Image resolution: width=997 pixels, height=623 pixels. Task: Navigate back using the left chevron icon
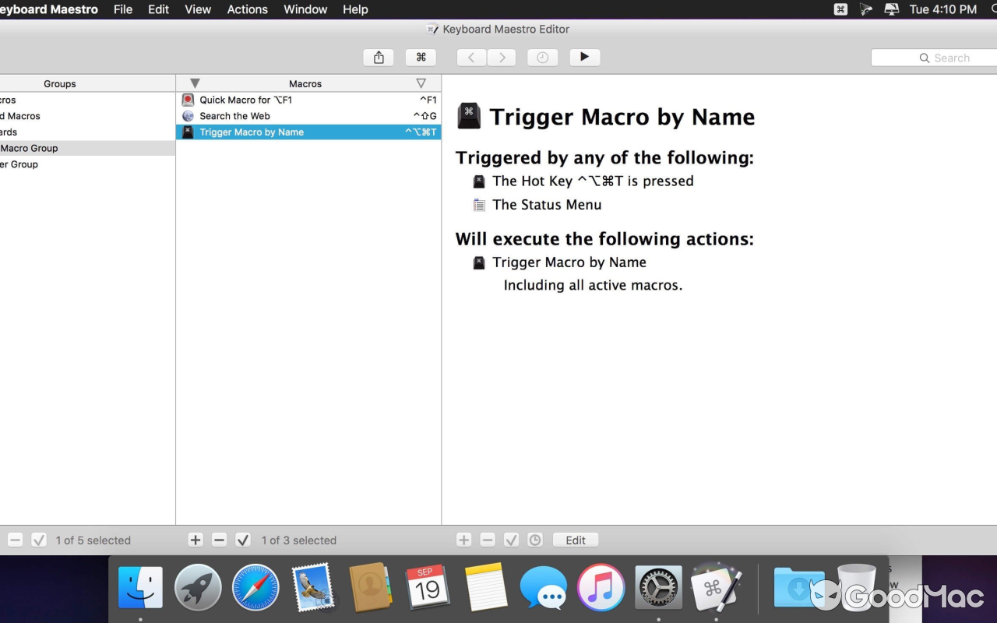[470, 57]
